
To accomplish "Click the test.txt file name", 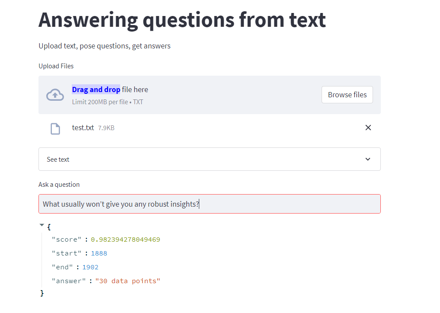I will (83, 128).
